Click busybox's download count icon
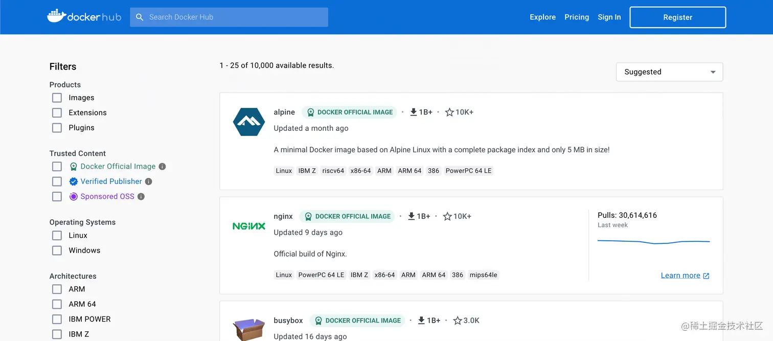Screen dimensions: 773x341 pos(422,321)
